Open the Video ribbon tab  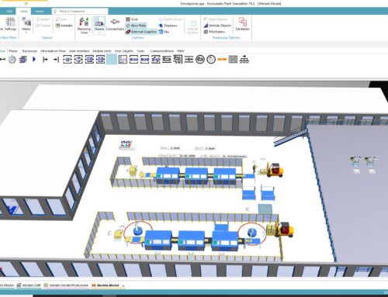pyautogui.click(x=39, y=11)
